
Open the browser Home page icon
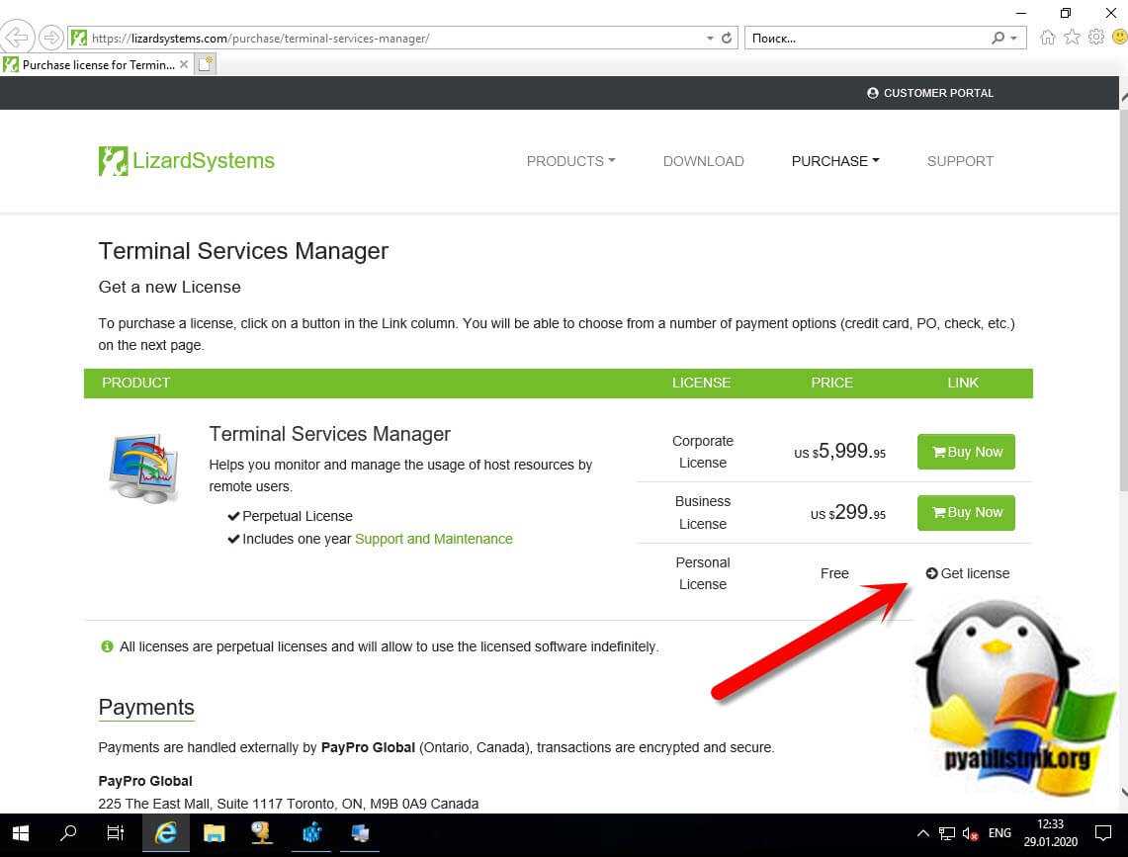coord(1047,38)
